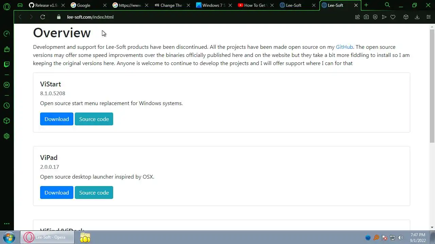The width and height of the screenshot is (435, 244).
Task: Open the Opera main menu logo
Action: pyautogui.click(x=6, y=6)
